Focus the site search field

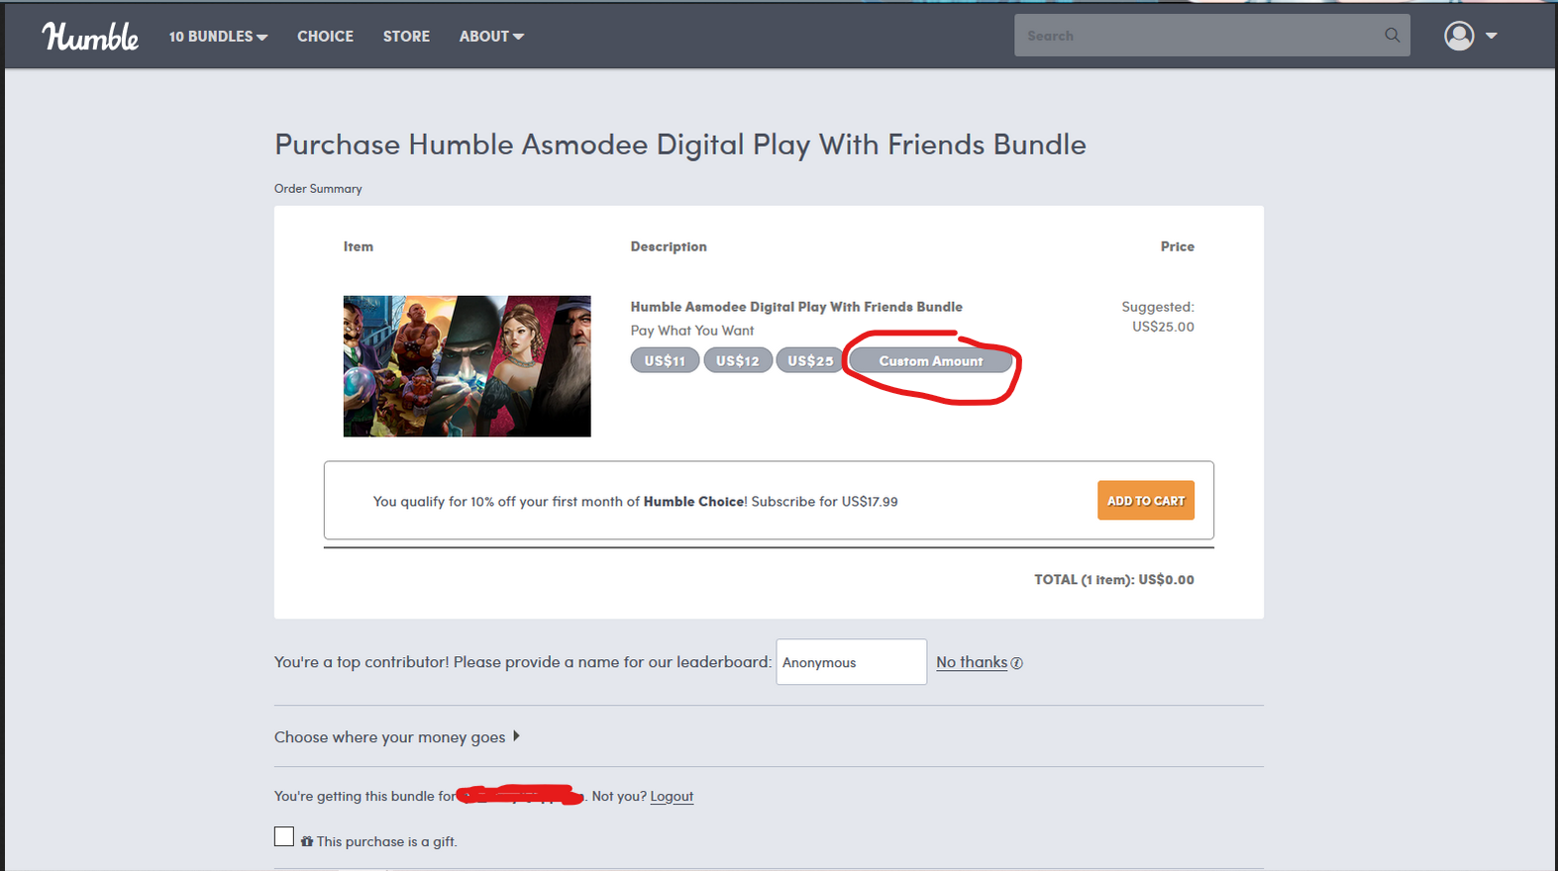[x=1212, y=36]
